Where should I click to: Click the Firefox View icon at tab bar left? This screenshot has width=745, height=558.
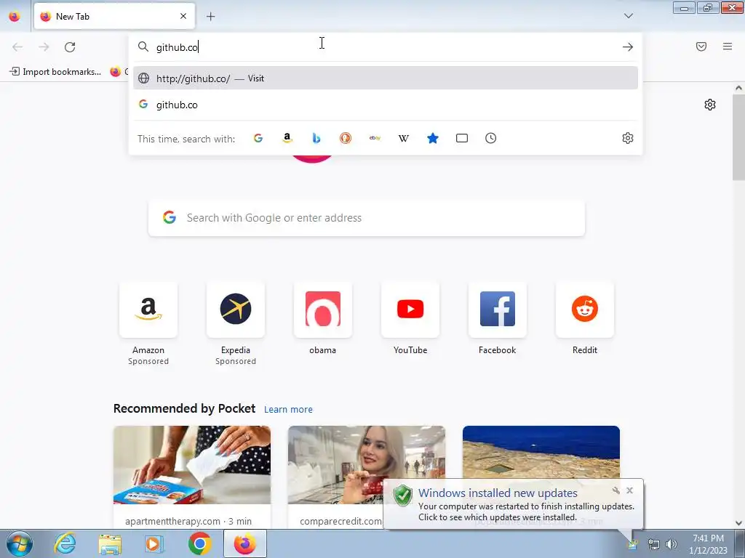(x=15, y=16)
